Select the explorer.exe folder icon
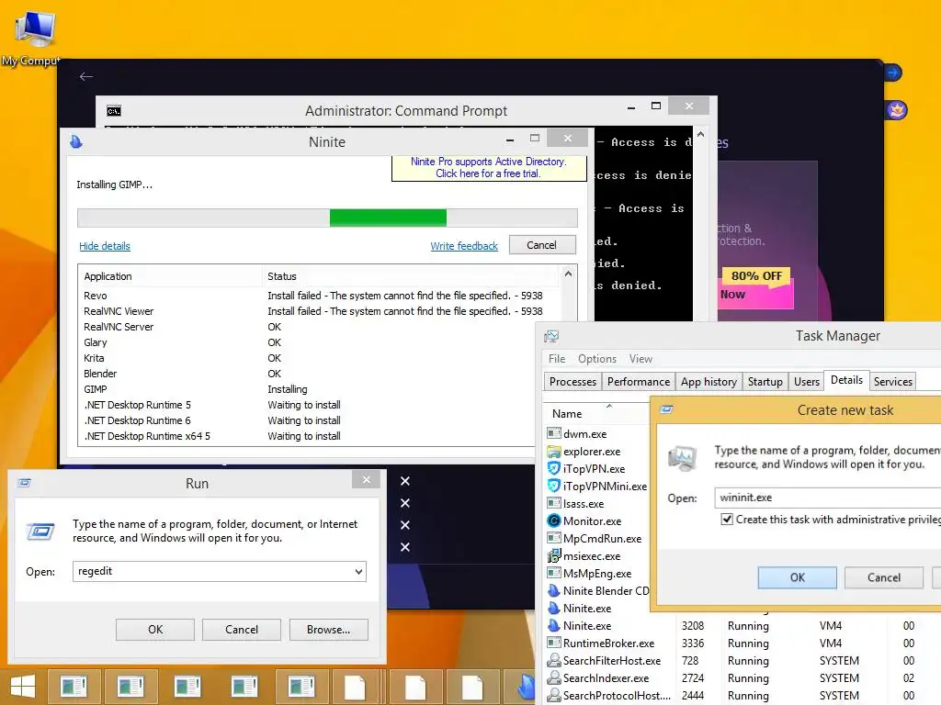This screenshot has height=705, width=941. pos(554,452)
